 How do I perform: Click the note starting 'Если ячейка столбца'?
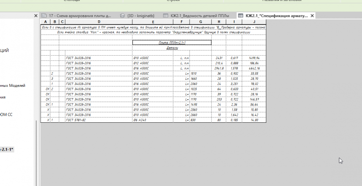tap(154, 33)
